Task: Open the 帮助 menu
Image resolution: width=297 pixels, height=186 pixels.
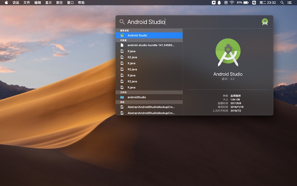Action: pyautogui.click(x=81, y=2)
